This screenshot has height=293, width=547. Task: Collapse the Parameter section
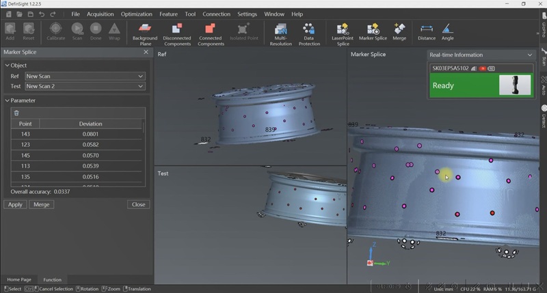click(8, 100)
